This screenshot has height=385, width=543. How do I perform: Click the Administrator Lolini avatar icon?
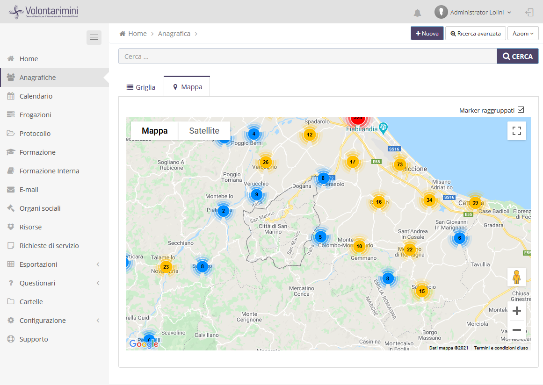click(x=441, y=12)
